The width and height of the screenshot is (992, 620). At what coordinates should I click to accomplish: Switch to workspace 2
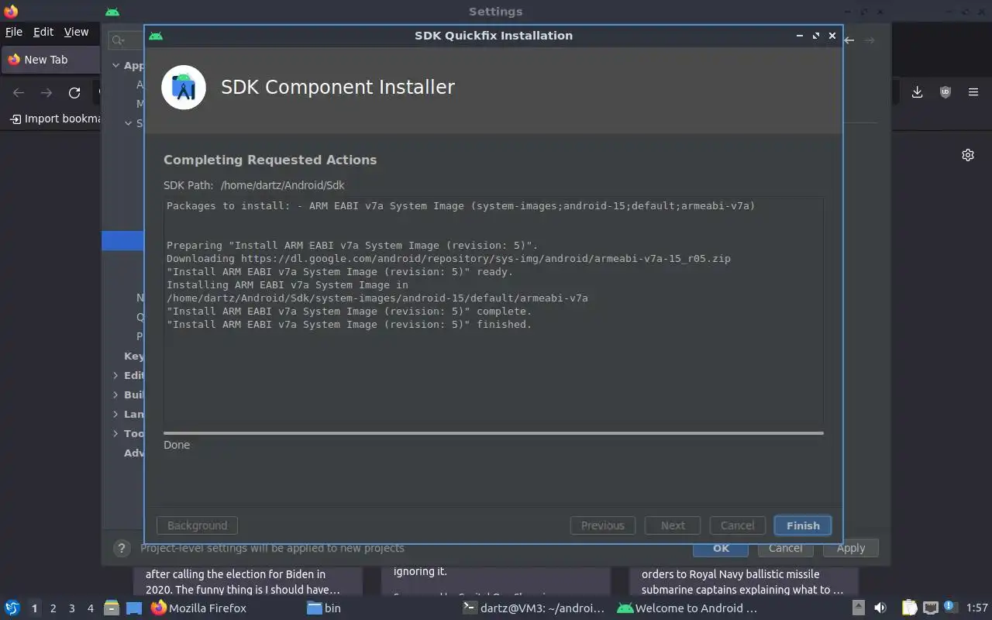(53, 608)
